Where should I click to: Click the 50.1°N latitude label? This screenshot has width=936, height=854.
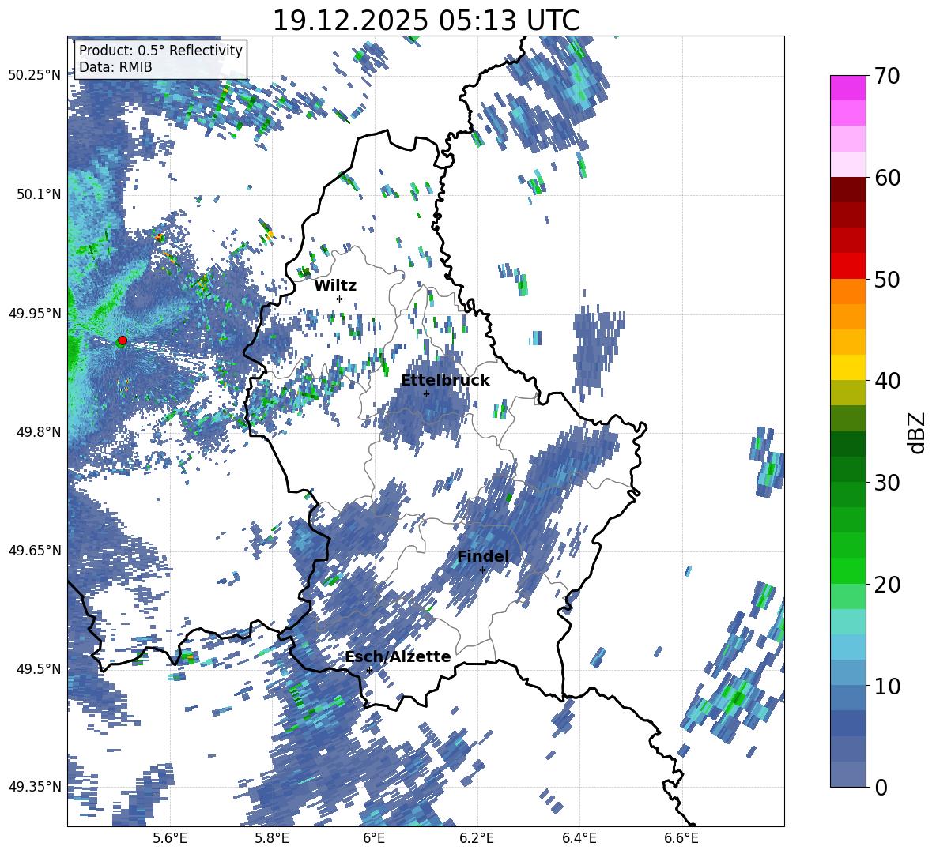(39, 194)
